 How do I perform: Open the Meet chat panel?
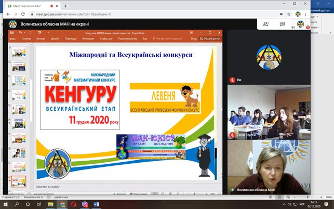pyautogui.click(x=282, y=24)
